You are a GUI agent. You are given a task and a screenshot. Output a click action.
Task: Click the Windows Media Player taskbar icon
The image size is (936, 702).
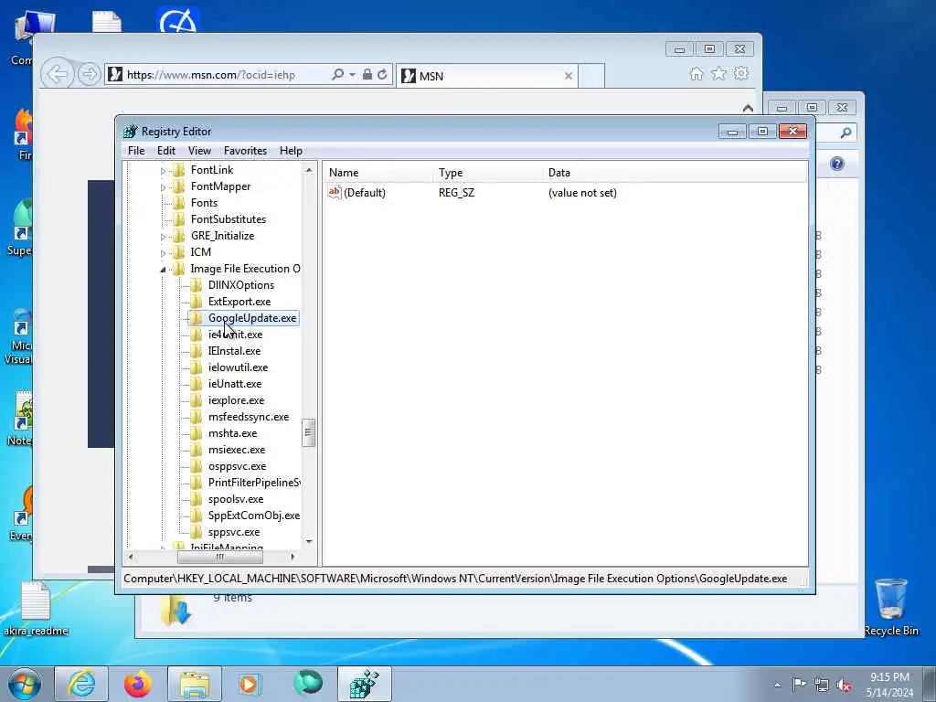(x=249, y=684)
